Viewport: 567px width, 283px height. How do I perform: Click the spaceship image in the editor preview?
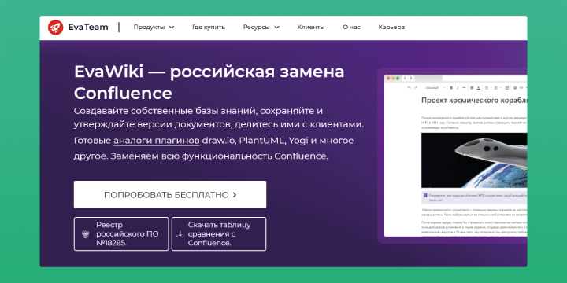point(474,160)
